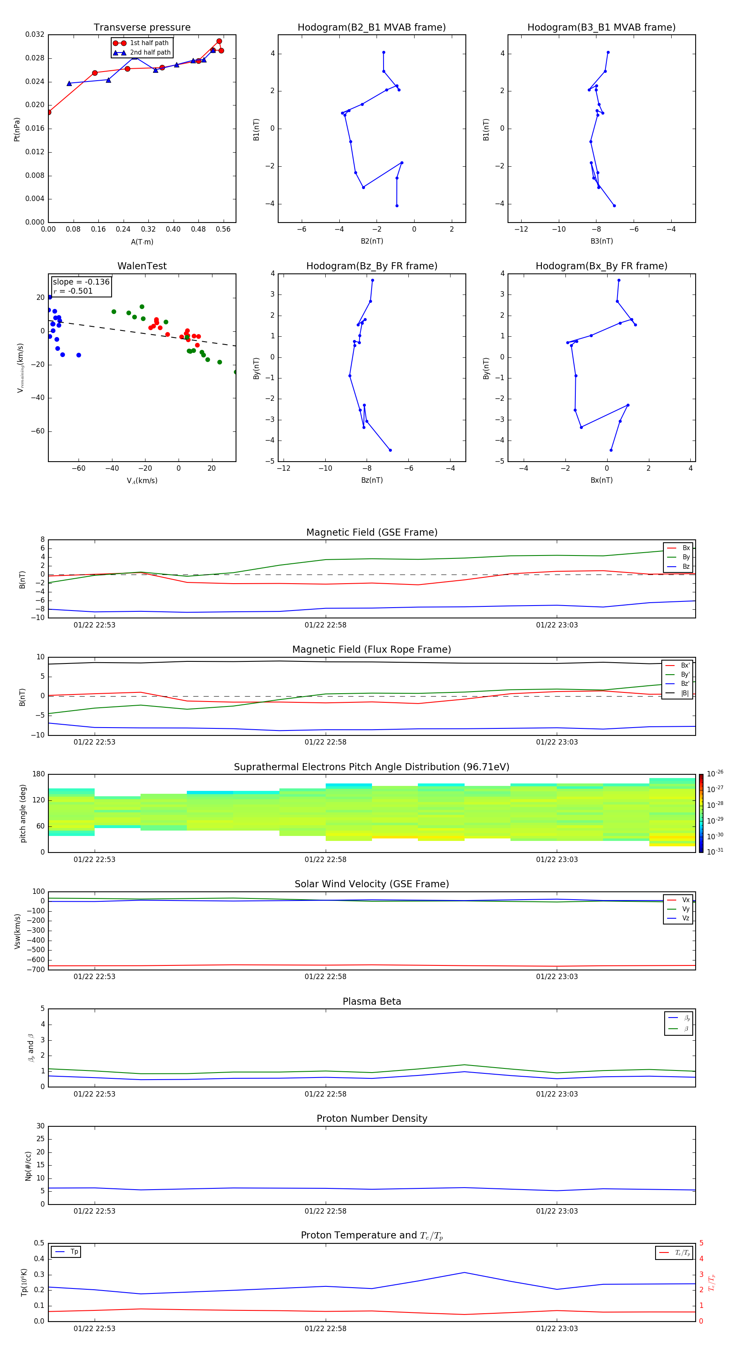Viewport: 744px width, 1365px height.
Task: Select the Bx entry in GSE magnetic field legend
Action: pos(678,548)
